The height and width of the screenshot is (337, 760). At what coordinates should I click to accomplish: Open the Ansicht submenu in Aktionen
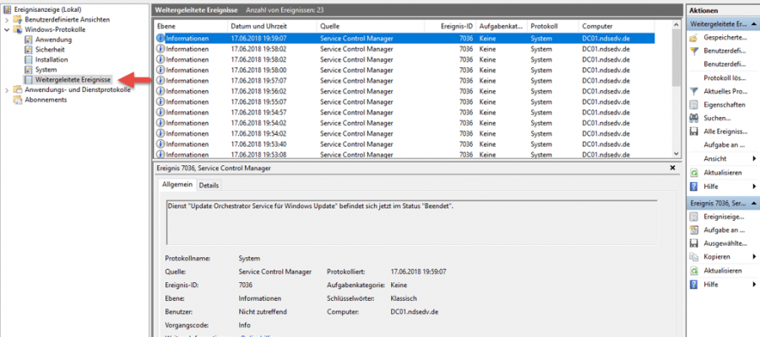[x=714, y=158]
